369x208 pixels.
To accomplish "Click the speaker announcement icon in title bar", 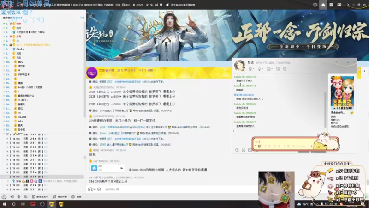I will (167, 5).
